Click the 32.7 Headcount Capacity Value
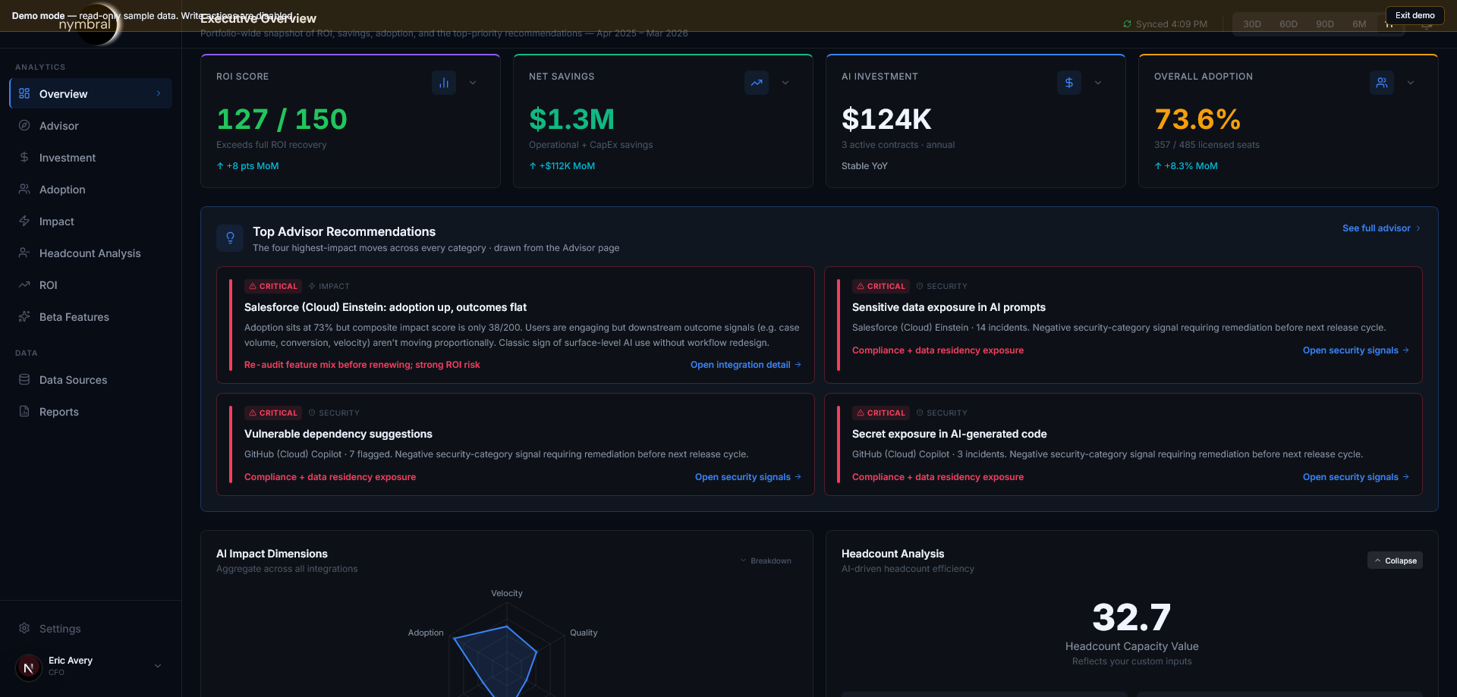 (1131, 617)
